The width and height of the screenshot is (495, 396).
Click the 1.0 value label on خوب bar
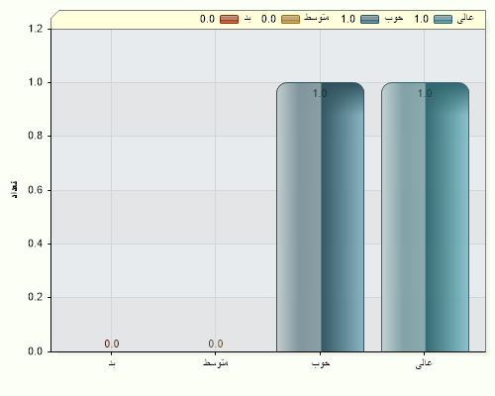pos(320,94)
